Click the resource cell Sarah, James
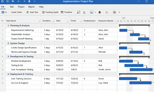 pos(107,69)
